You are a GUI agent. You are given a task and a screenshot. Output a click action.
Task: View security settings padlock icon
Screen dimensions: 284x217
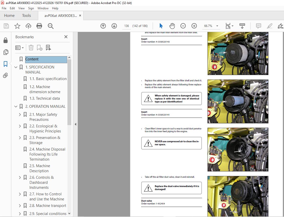tap(6, 40)
